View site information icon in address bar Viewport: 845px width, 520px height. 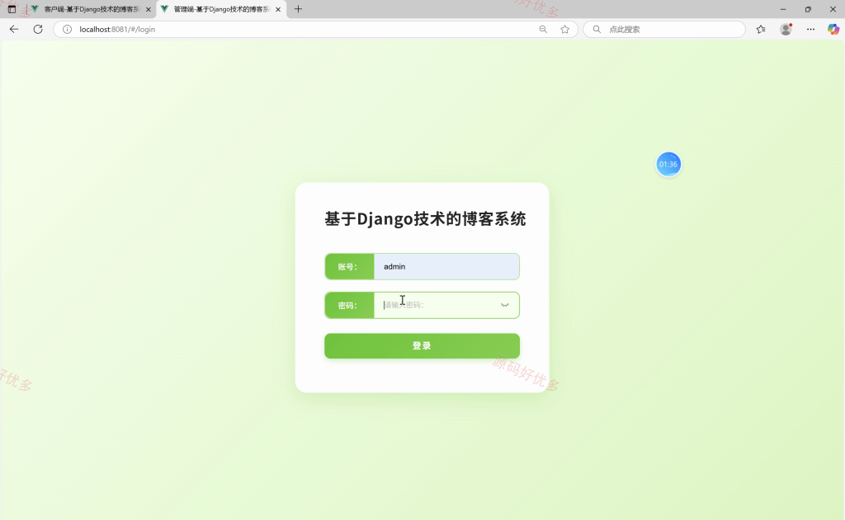point(67,29)
